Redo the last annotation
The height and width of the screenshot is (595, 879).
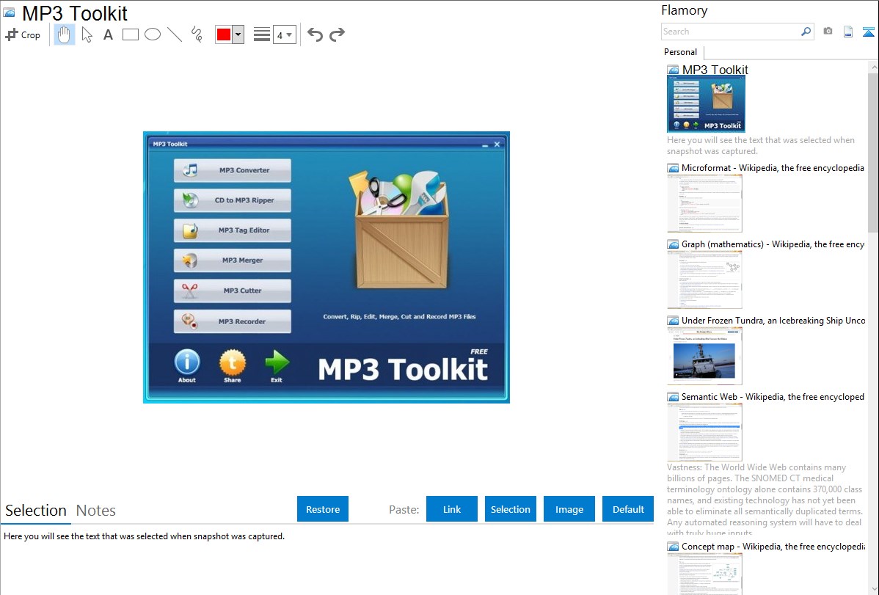(337, 34)
